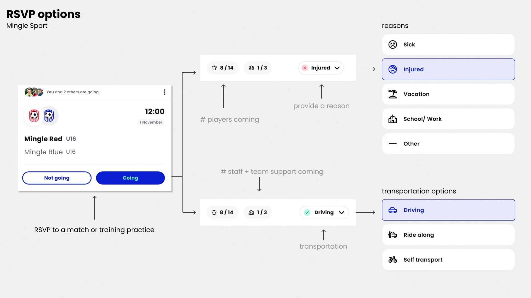
Task: Click 8/14 players chip in Injured row
Action: click(223, 68)
